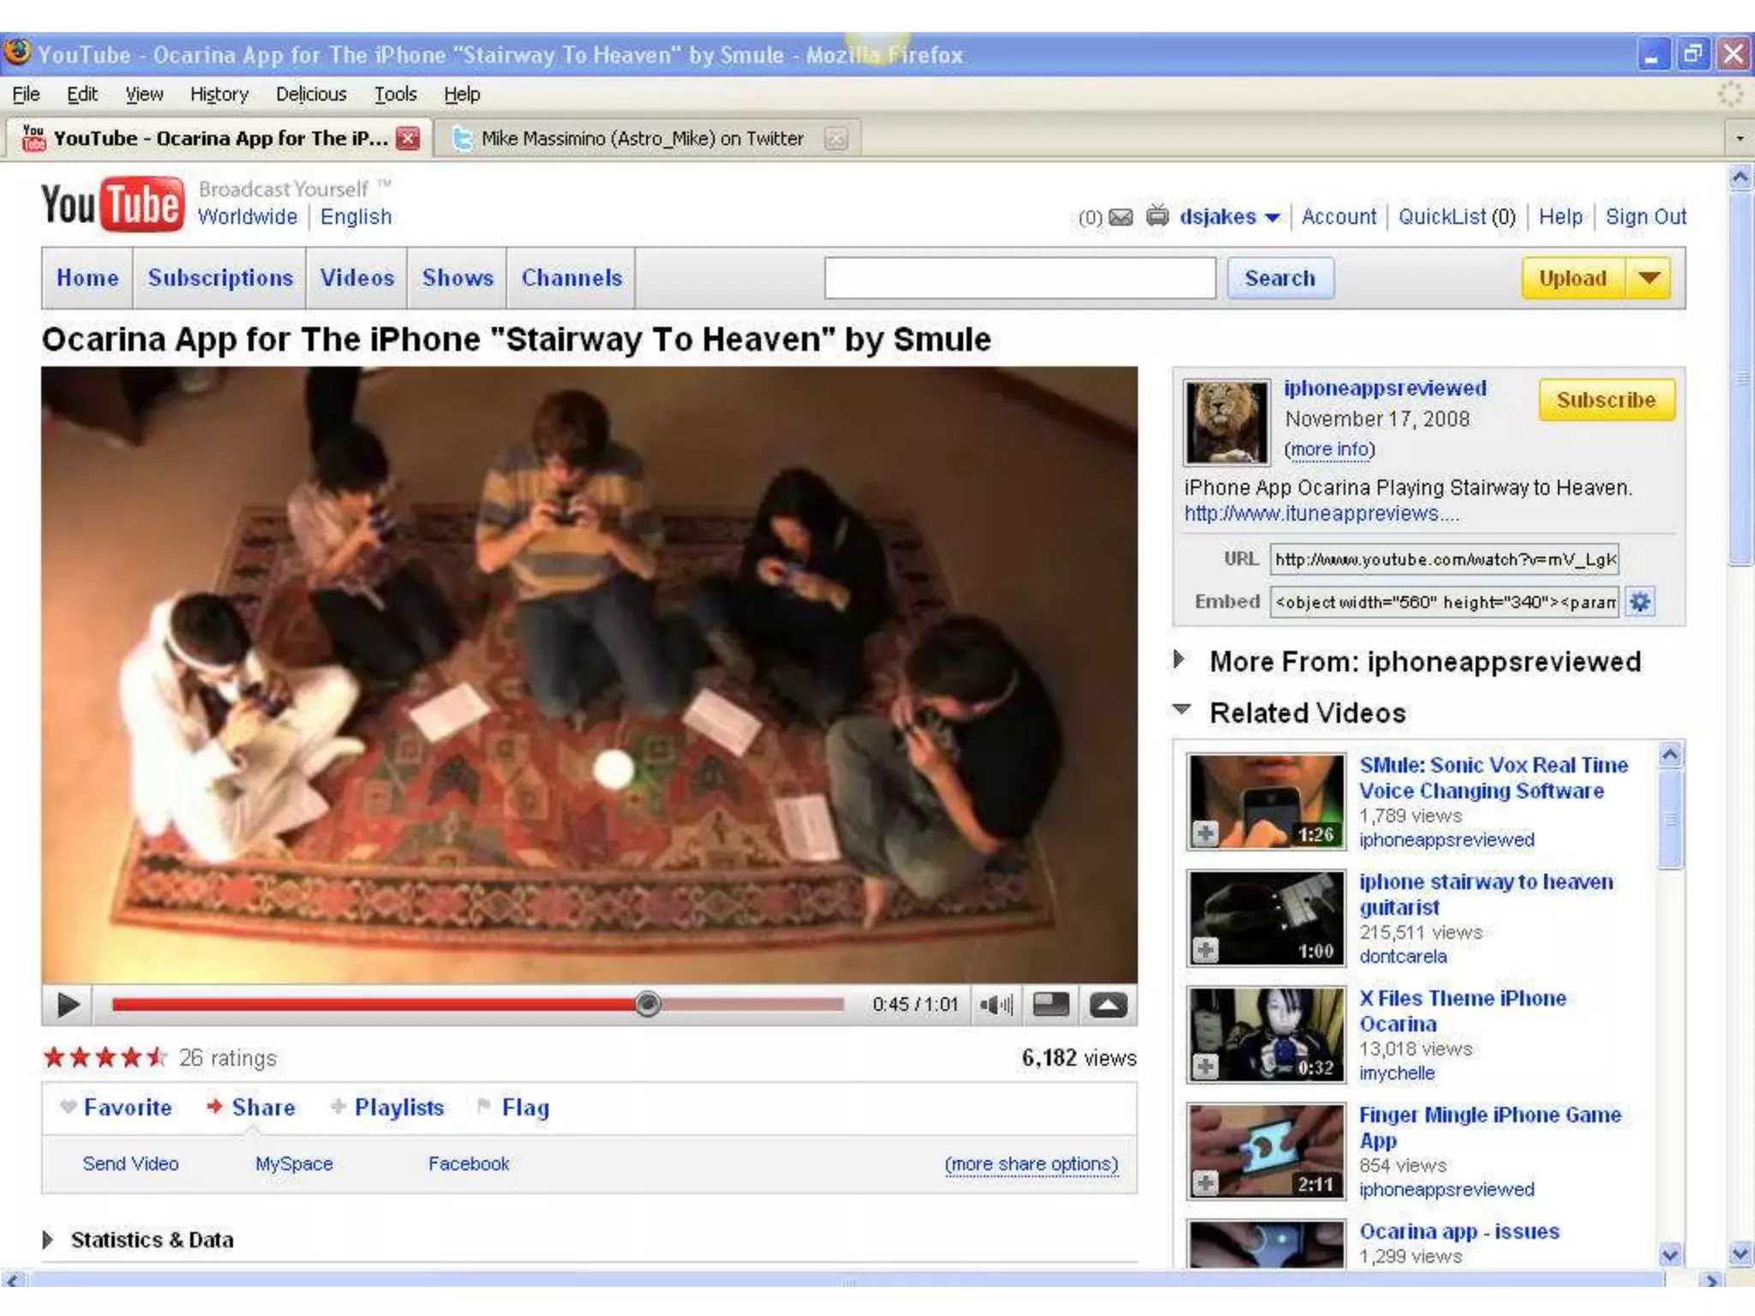
Task: Click the video progress seek bar
Action: coord(476,1004)
